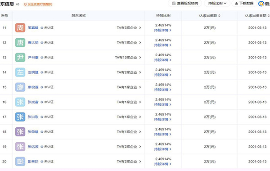The width and height of the screenshot is (270, 171).
Task: Click the 下载数据 button
Action: [x=244, y=3]
